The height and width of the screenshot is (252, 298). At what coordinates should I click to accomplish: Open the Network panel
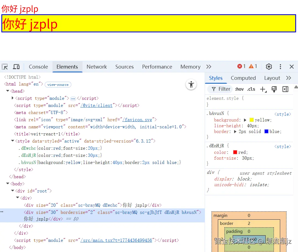coord(97,67)
